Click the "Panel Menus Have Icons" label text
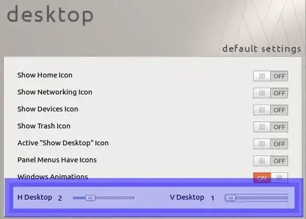 (57, 160)
